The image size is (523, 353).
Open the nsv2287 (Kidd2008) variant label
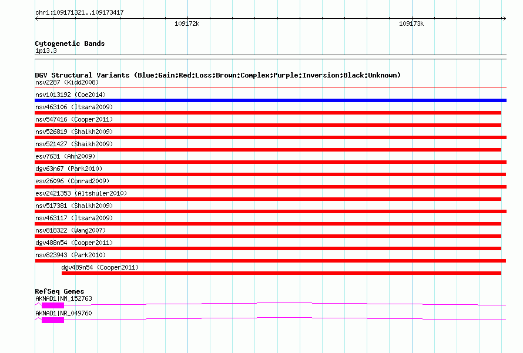(x=68, y=82)
